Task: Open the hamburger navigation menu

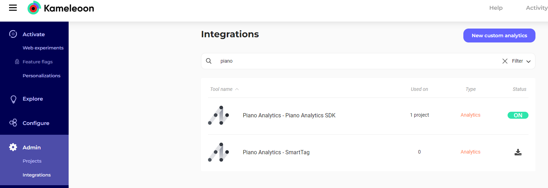Action: point(13,8)
